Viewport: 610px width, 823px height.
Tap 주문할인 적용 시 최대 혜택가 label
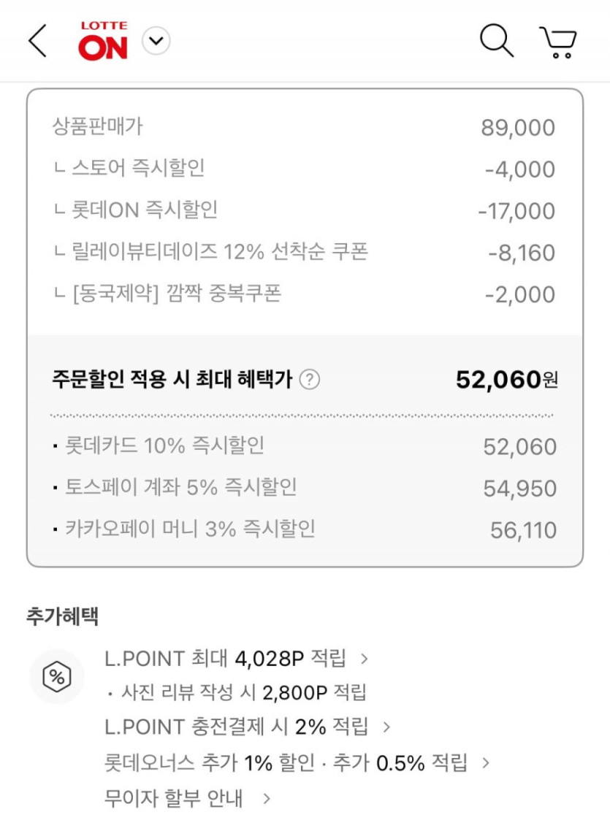coord(172,379)
